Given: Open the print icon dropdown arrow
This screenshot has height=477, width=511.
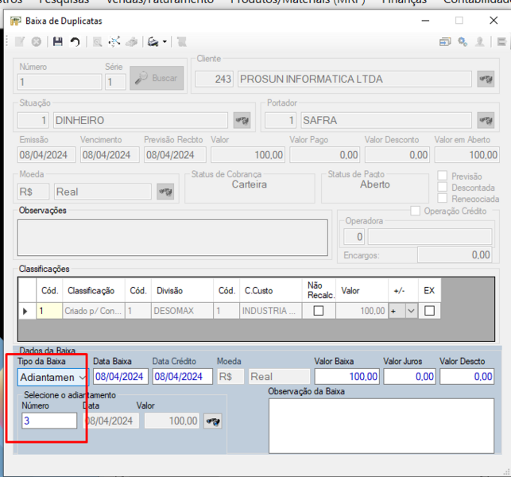Looking at the screenshot, I should (165, 41).
